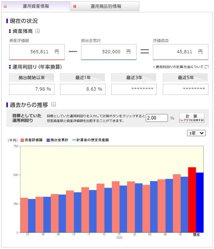Click the 現在 axis label

click(196, 235)
